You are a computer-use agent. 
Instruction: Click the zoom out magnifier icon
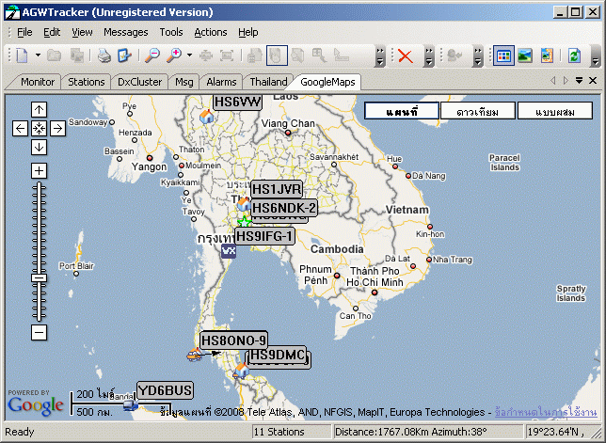pos(152,55)
